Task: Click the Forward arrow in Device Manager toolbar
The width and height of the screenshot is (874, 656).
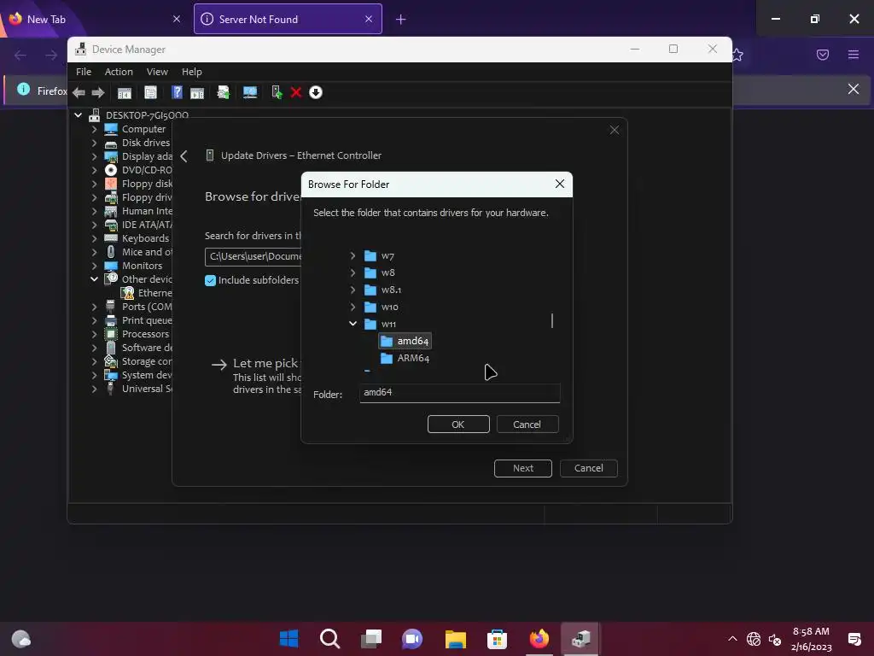Action: click(x=98, y=92)
